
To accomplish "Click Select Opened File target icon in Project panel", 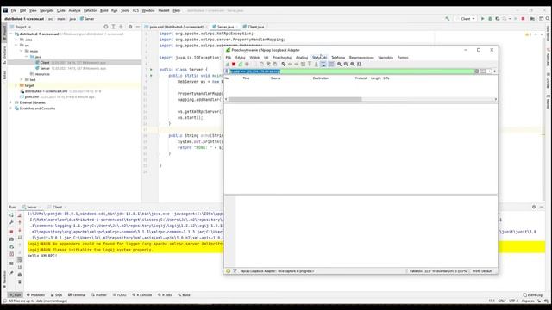I will coord(106,27).
